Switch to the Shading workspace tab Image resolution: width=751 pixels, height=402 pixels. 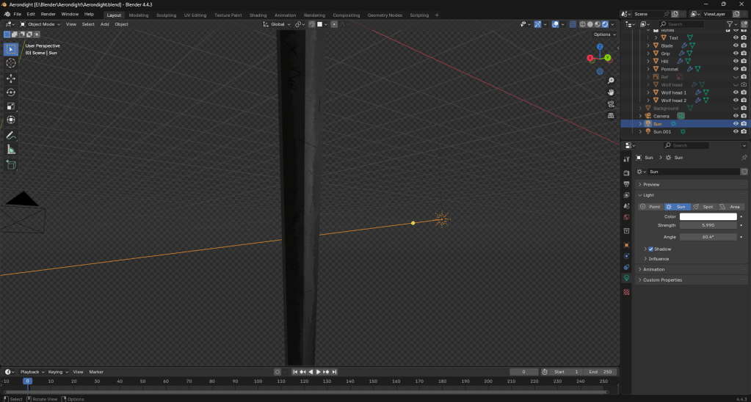tap(258, 15)
